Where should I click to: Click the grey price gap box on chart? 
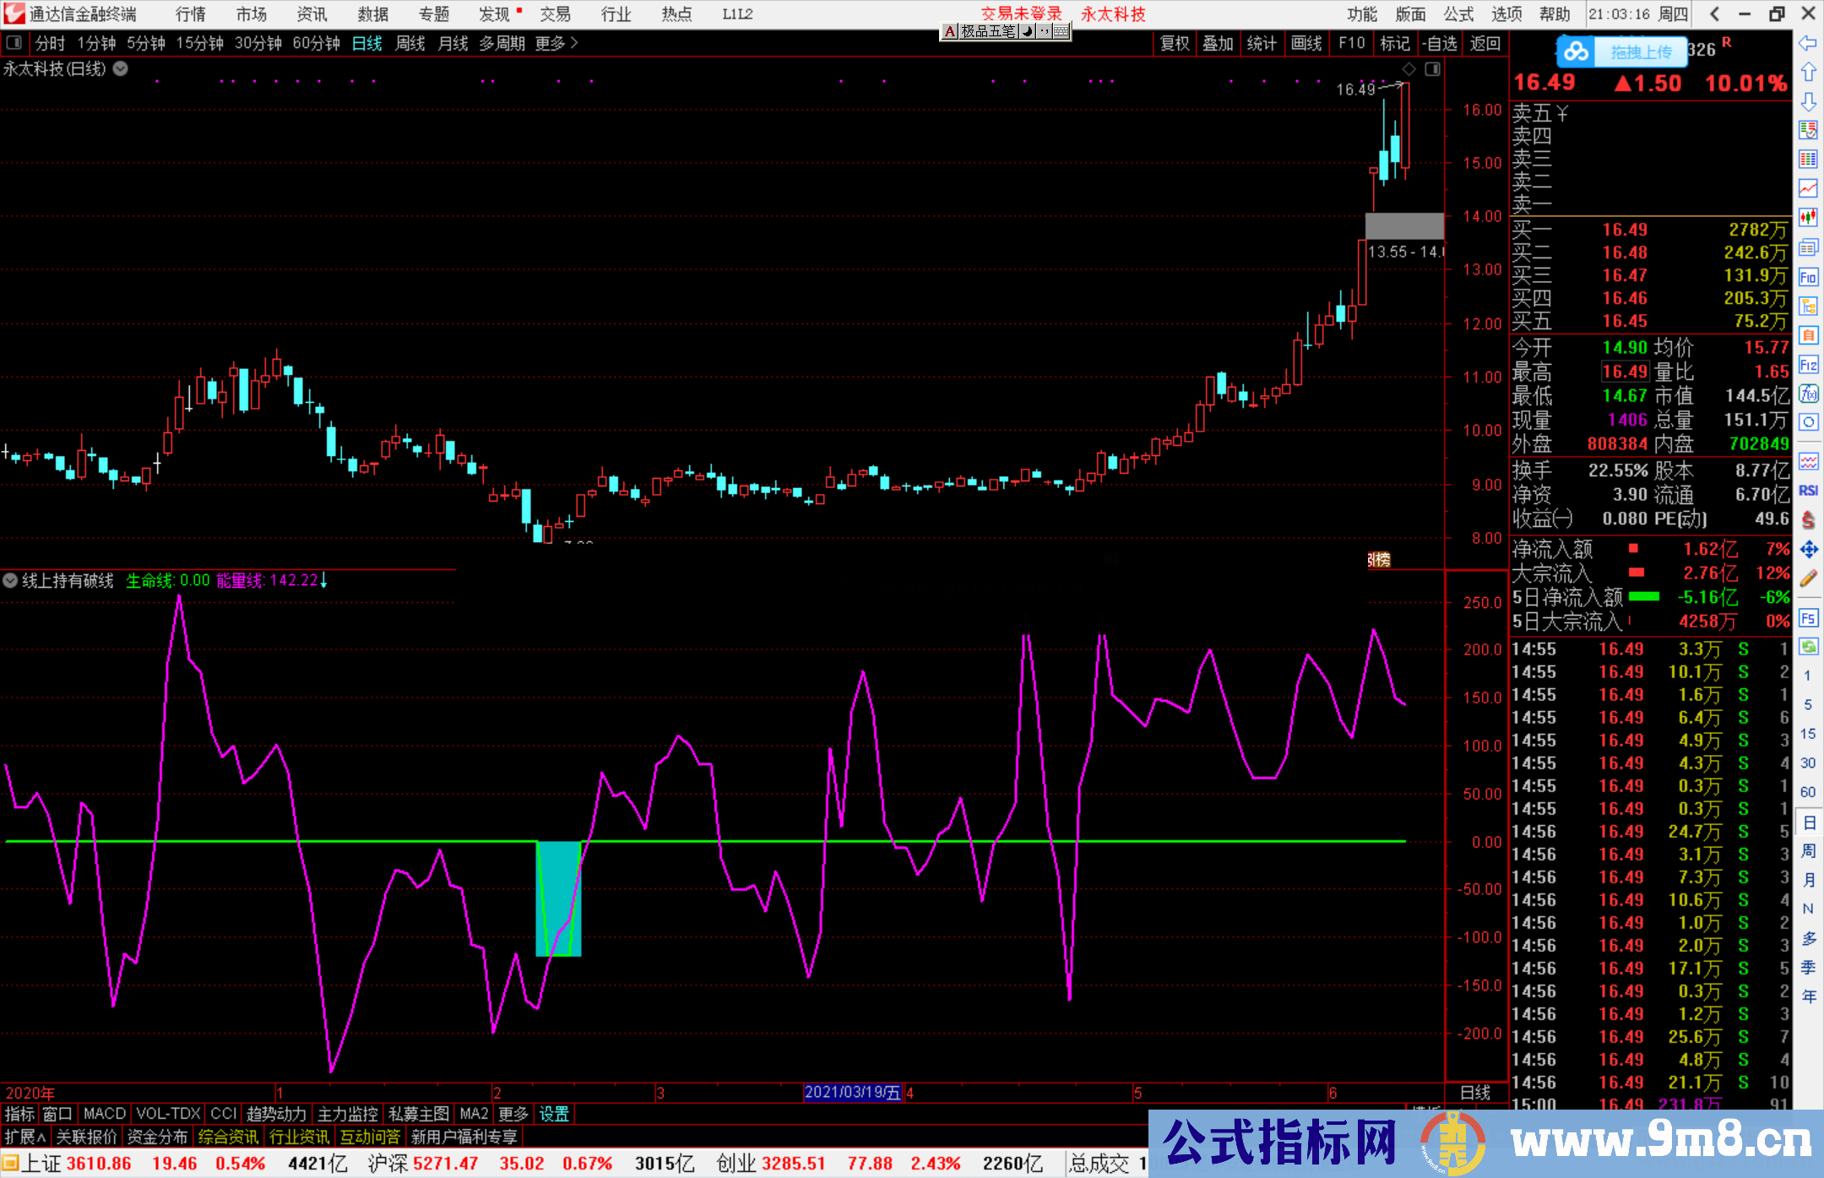[1403, 225]
